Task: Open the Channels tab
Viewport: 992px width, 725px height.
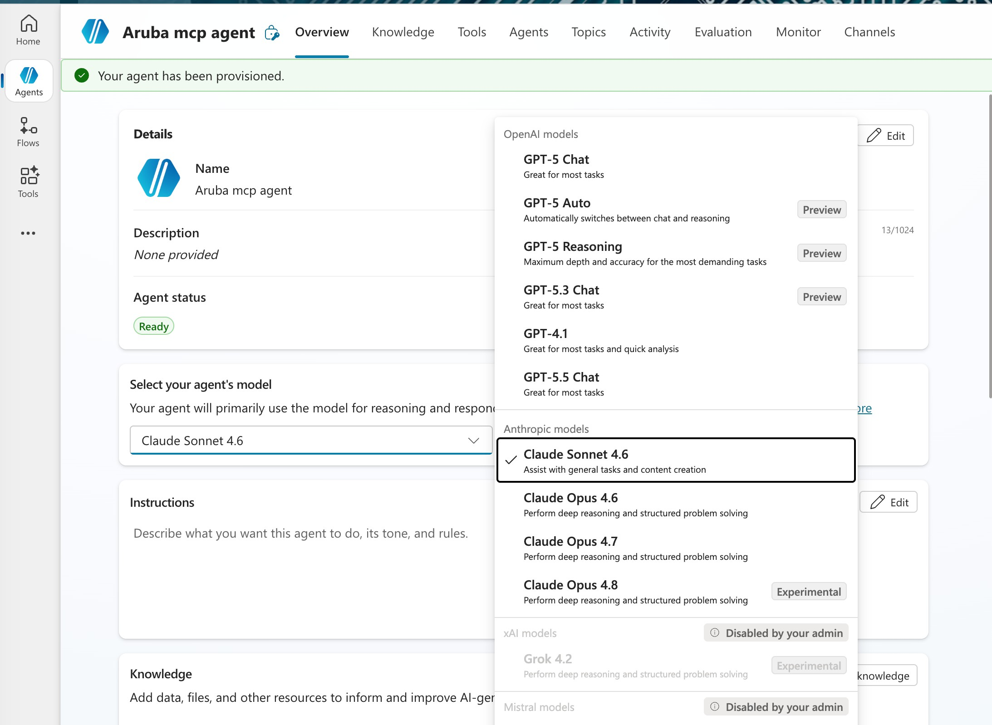Action: tap(869, 32)
